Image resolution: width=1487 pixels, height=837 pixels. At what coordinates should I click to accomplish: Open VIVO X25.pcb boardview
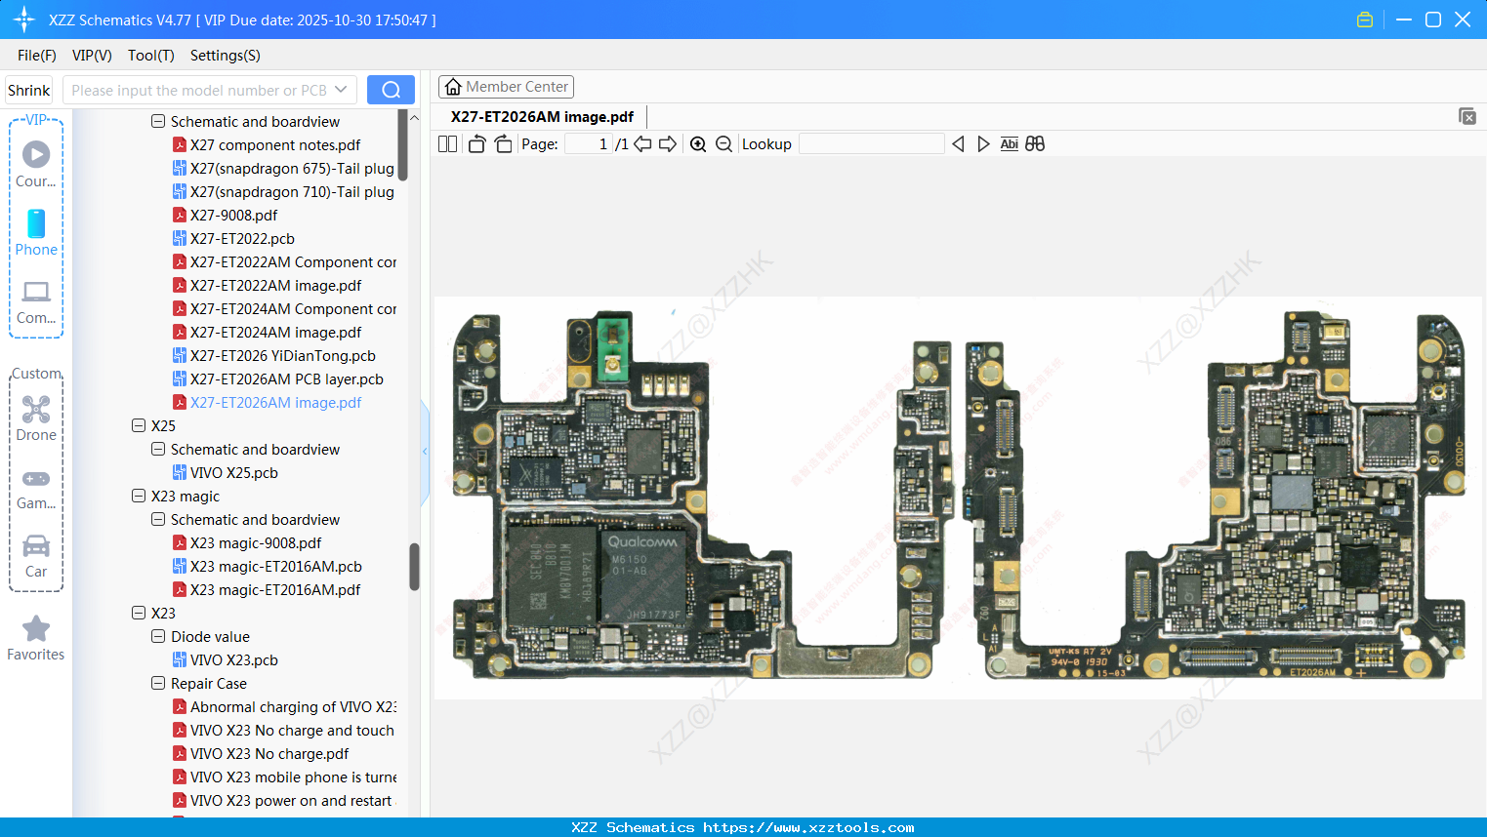pos(234,473)
